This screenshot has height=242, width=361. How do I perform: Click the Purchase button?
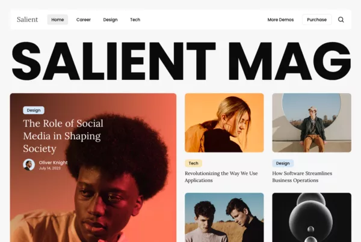[x=317, y=20]
